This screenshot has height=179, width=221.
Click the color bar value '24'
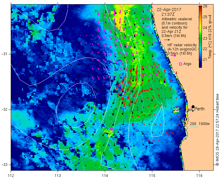tap(205, 28)
